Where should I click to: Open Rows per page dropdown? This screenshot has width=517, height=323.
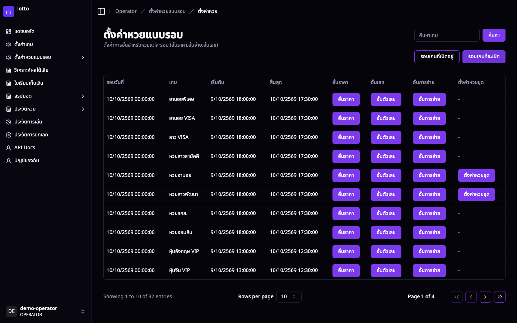(x=289, y=297)
